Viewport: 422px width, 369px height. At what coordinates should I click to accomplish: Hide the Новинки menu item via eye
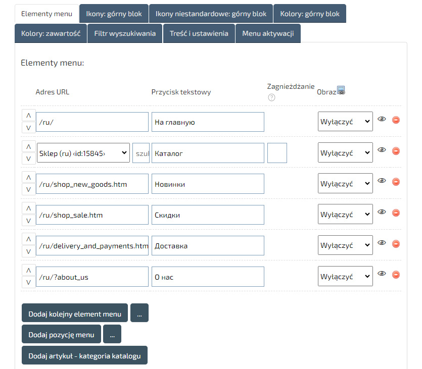(382, 181)
